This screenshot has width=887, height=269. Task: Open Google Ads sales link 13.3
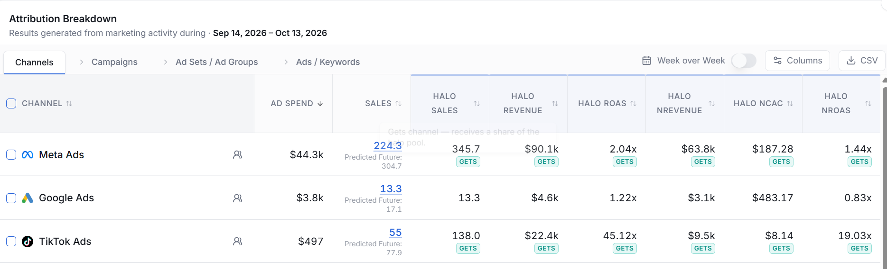coord(391,189)
